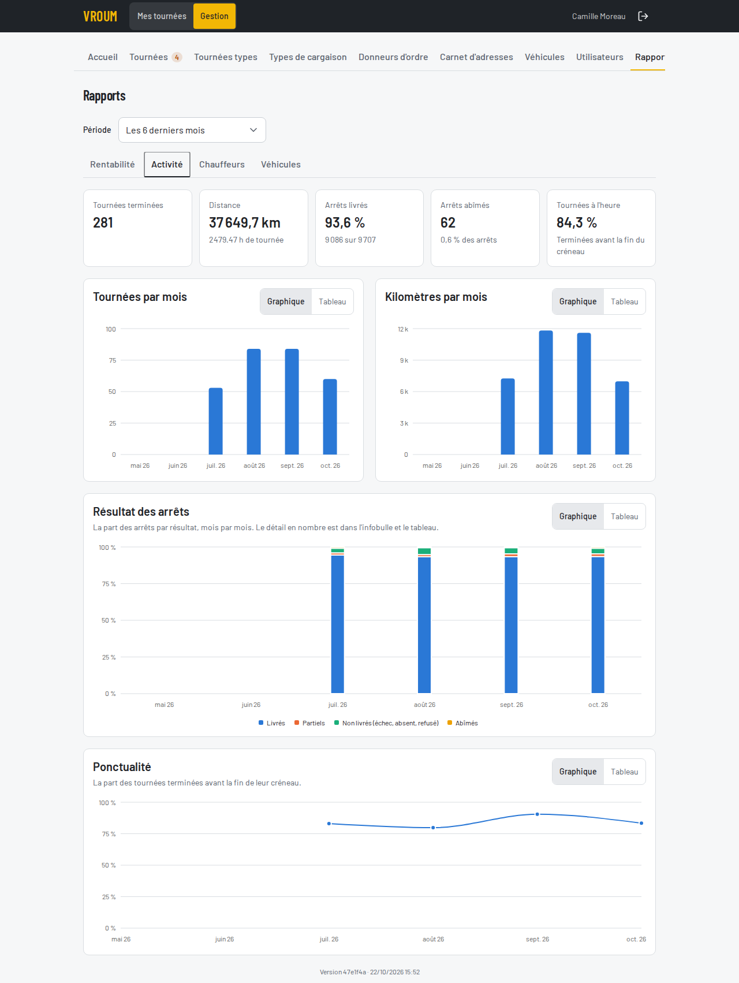Viewport: 739px width, 983px height.
Task: Click the sept. 26 point on Ponctualité line
Action: tap(538, 814)
